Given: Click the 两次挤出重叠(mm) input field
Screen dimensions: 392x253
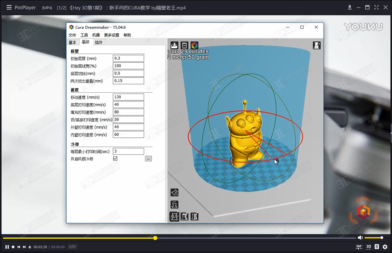Looking at the screenshot, I should (128, 81).
